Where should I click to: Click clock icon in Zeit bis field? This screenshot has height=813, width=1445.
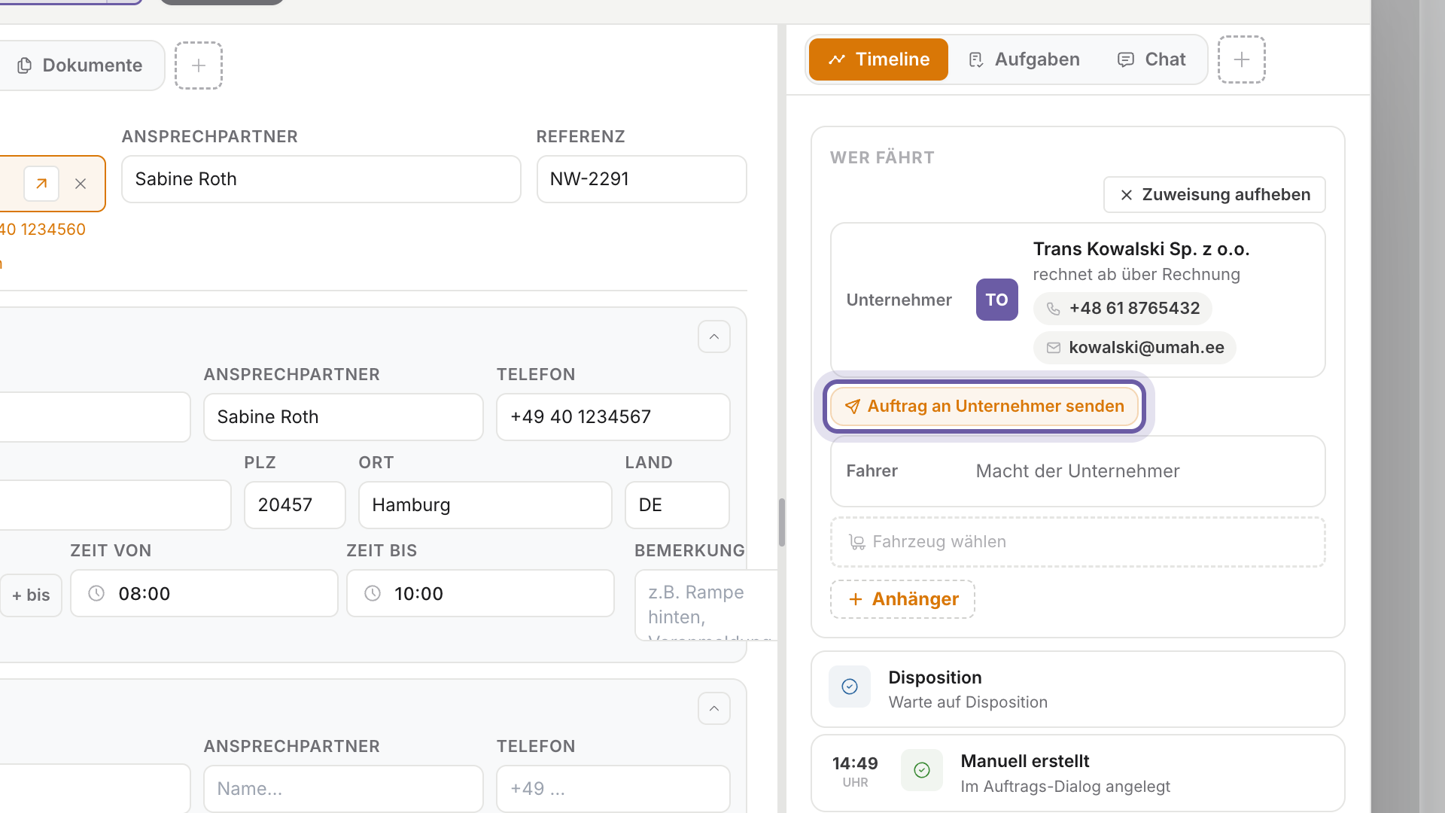coord(373,593)
